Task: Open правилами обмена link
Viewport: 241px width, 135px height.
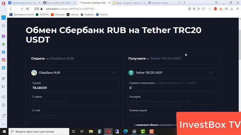Action: pyautogui.click(x=147, y=125)
